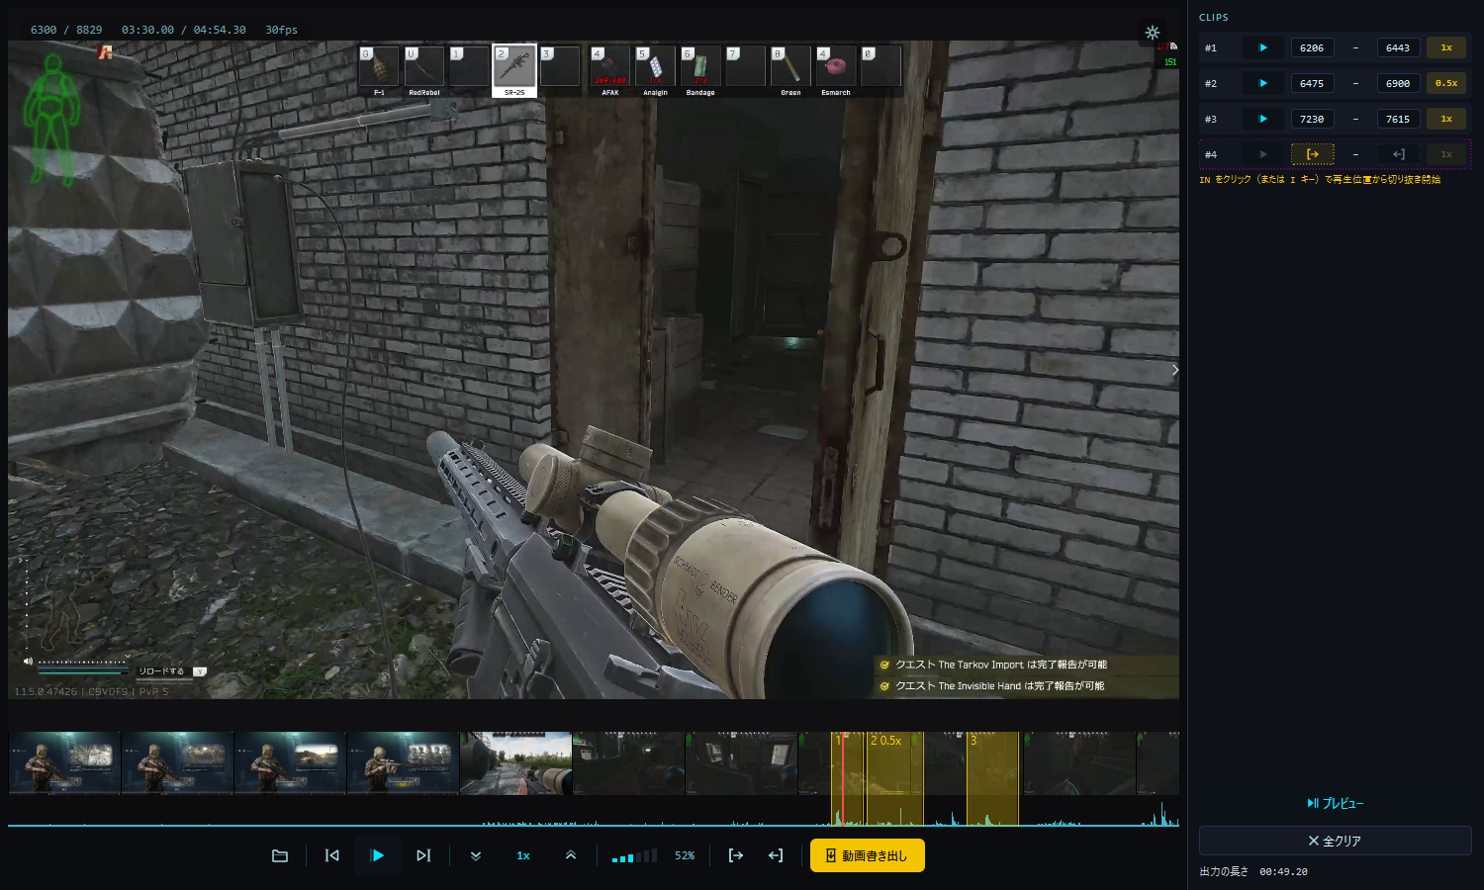Reset the 1x playback speed indicator

523,855
